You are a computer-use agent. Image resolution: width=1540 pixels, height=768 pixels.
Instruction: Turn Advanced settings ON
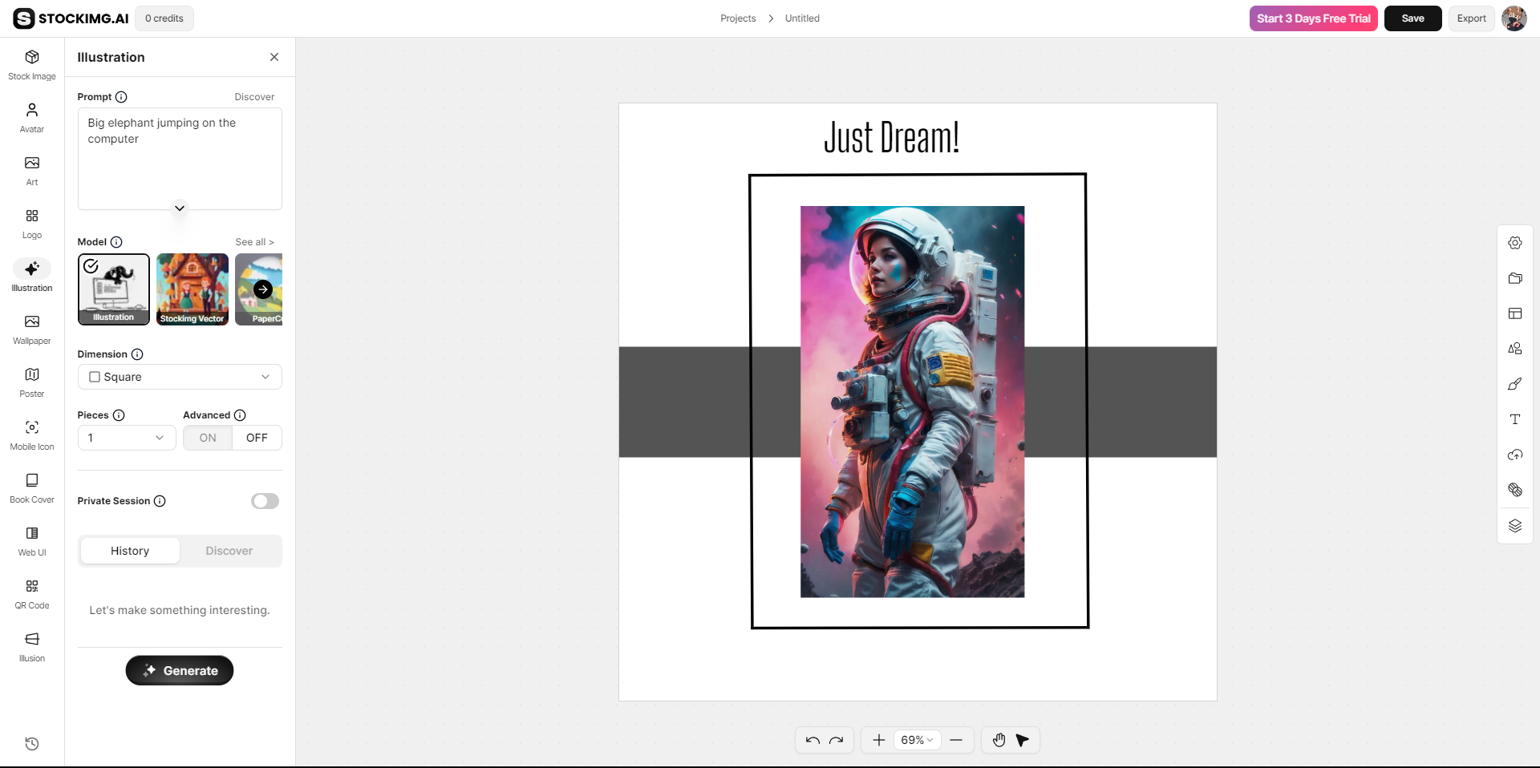tap(207, 438)
